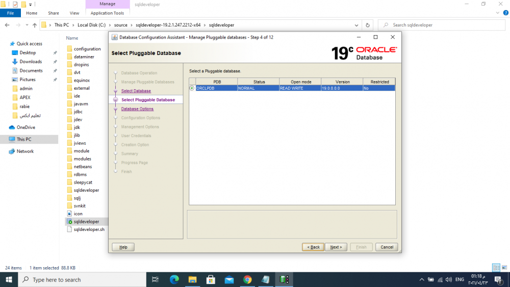
Task: Go to the Database Options step
Action: pyautogui.click(x=137, y=109)
